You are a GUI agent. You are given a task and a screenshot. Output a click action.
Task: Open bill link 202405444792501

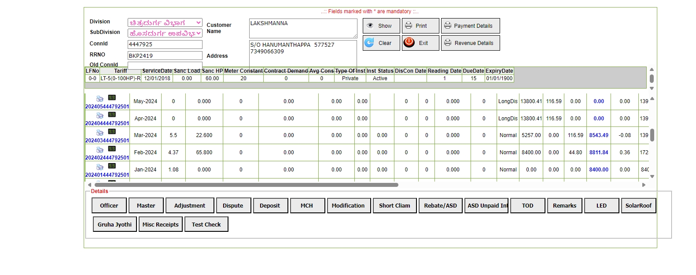(x=107, y=107)
